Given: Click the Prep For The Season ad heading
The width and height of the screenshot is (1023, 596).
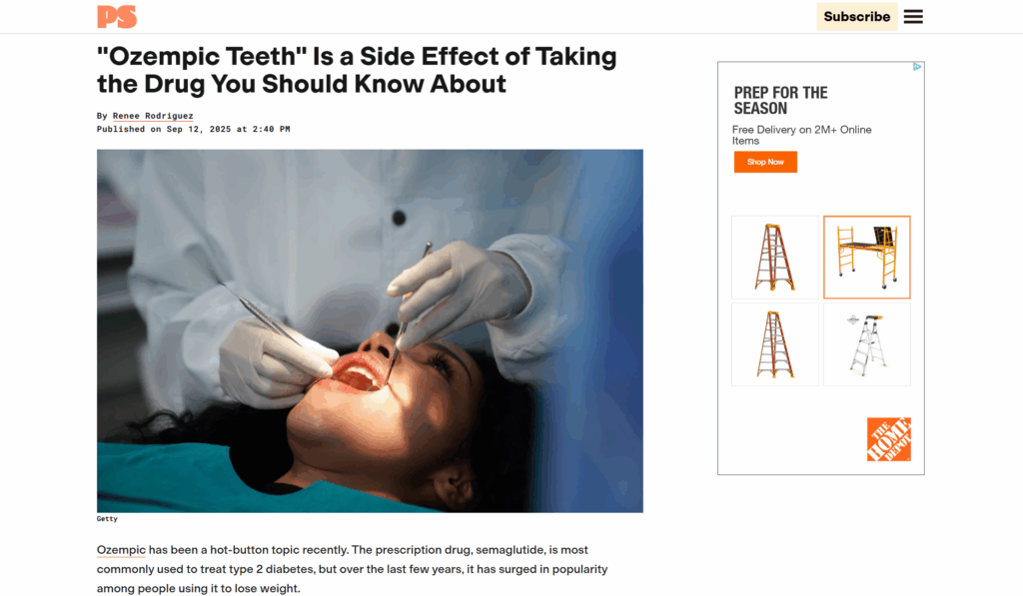Looking at the screenshot, I should tap(780, 101).
